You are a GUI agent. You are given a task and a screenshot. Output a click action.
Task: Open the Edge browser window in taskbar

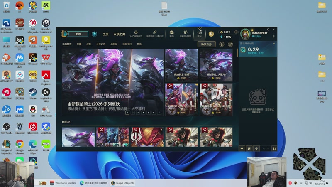point(94,183)
